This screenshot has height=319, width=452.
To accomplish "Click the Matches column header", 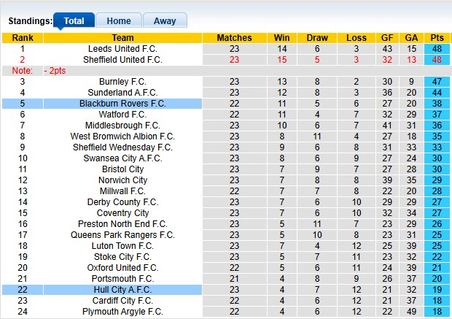I will click(x=234, y=38).
